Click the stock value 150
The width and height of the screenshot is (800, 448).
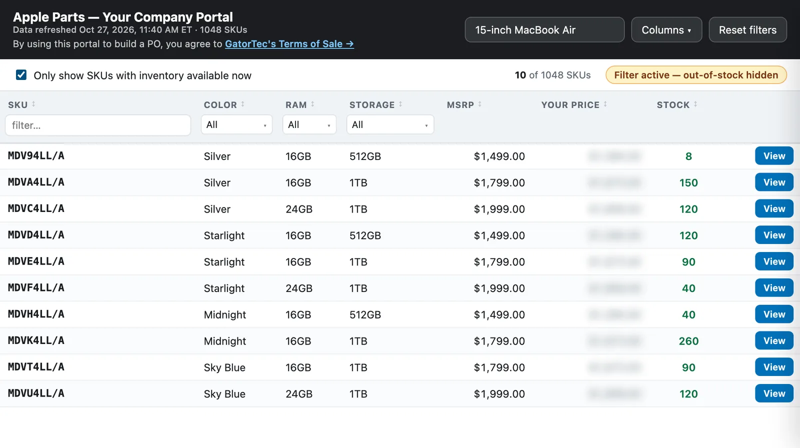(688, 182)
